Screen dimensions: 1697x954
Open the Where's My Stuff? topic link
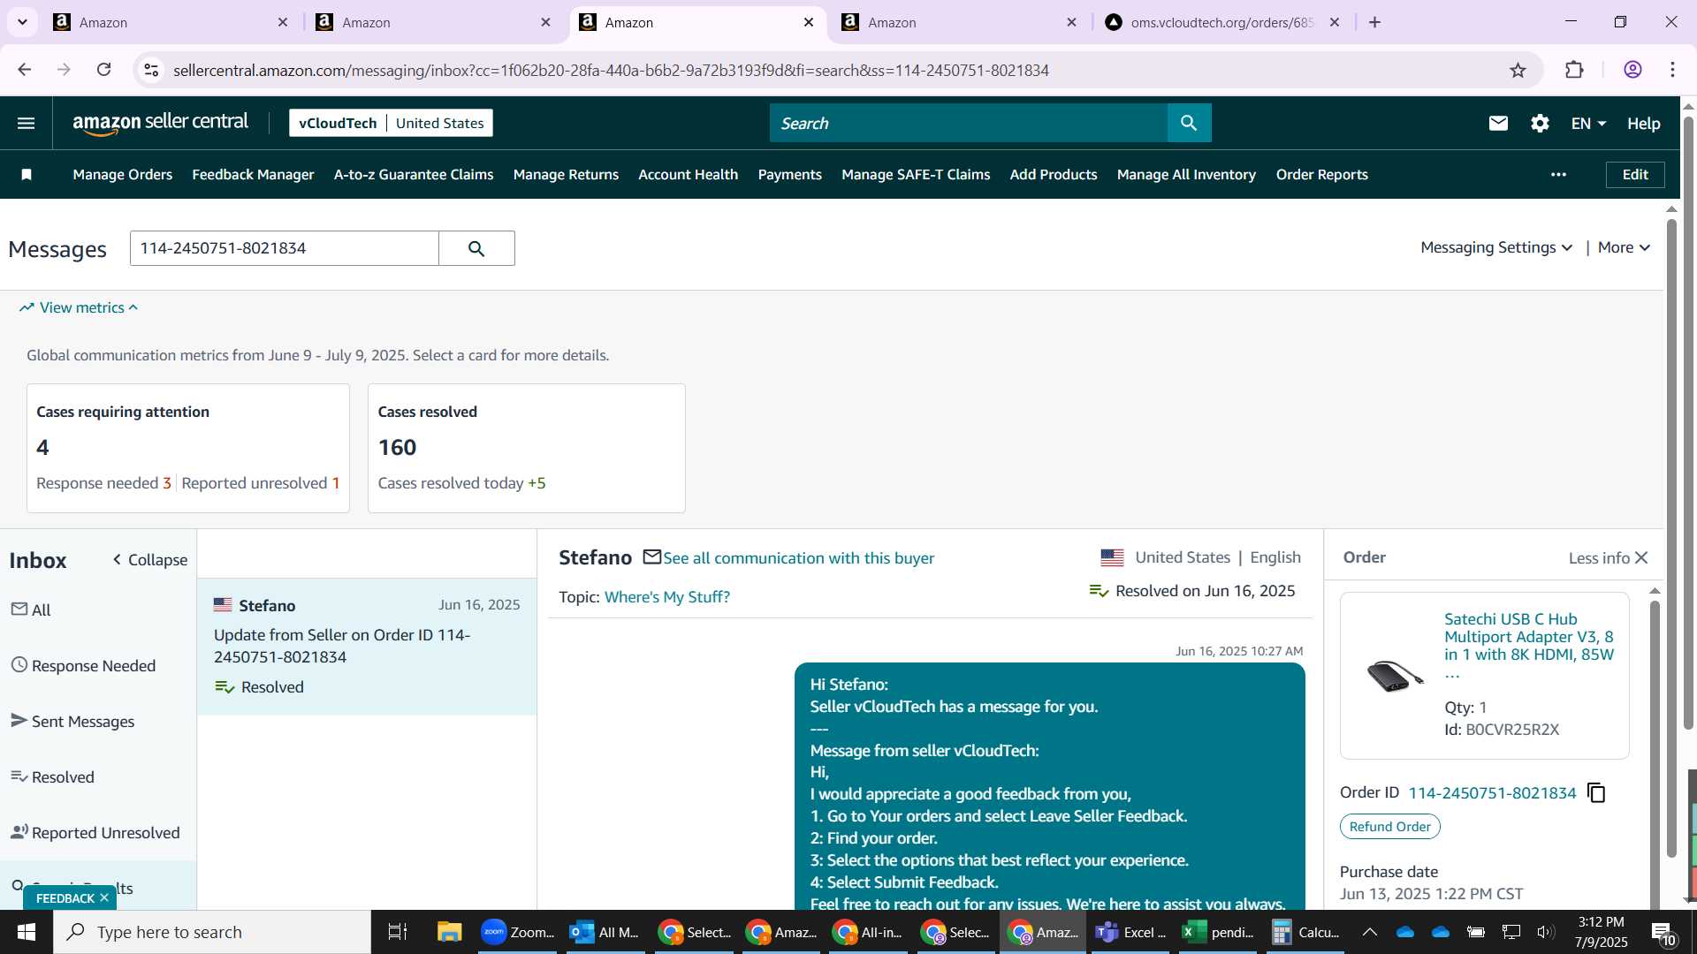click(x=666, y=597)
